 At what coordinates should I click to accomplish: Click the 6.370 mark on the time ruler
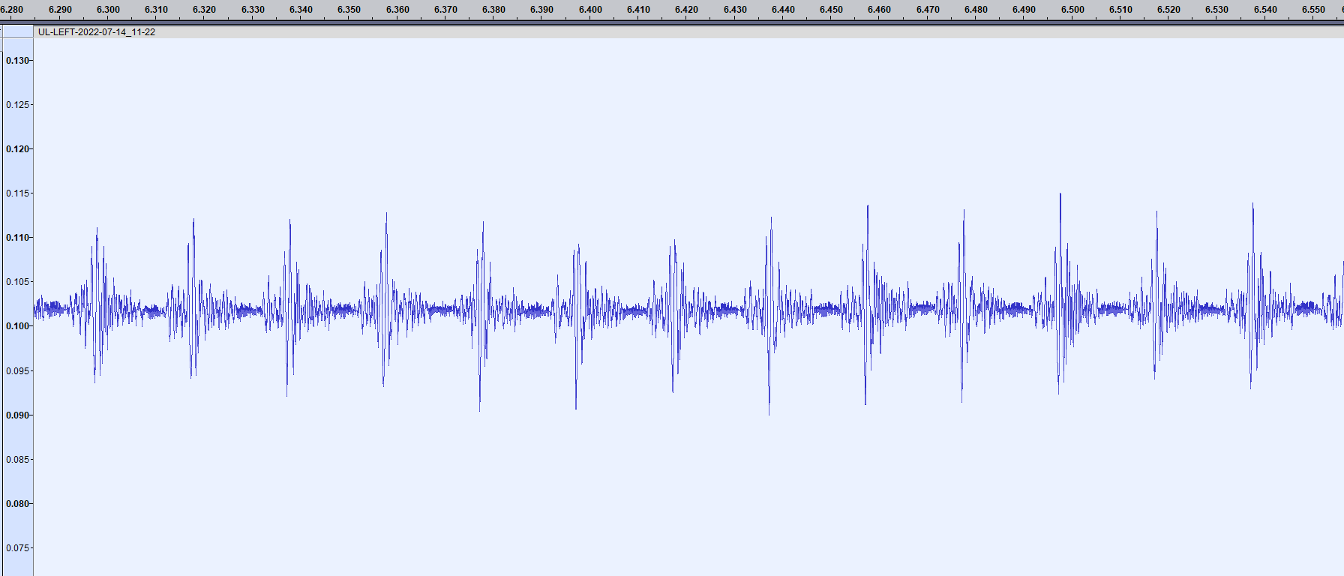(x=445, y=10)
